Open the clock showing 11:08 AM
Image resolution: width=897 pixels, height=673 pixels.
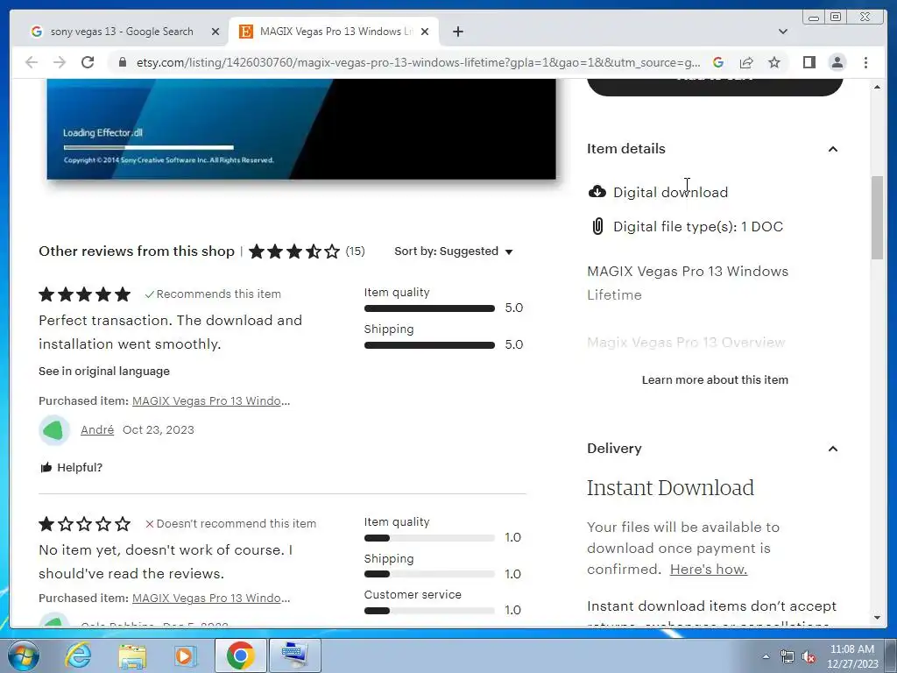852,656
